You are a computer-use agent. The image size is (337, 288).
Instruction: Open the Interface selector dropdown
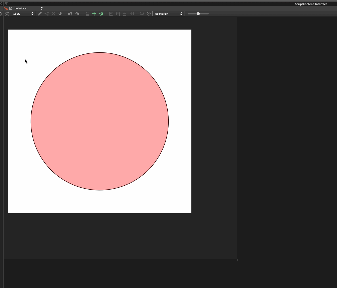pyautogui.click(x=29, y=8)
